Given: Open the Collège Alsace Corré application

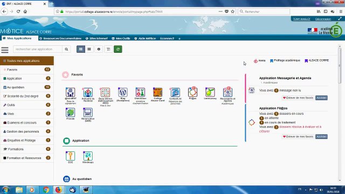Looking at the screenshot, I should pyautogui.click(x=158, y=92).
